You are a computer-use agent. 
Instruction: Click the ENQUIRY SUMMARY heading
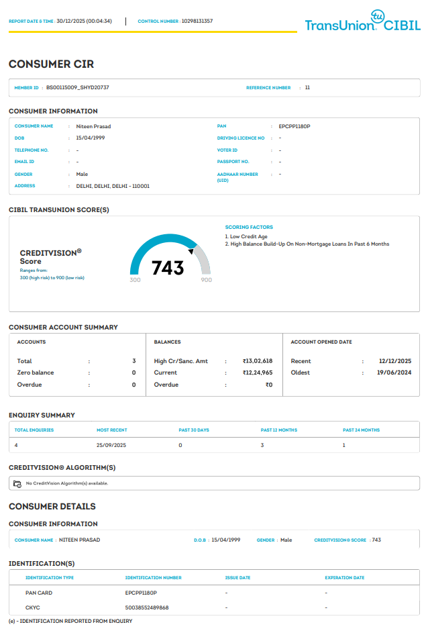[x=42, y=415]
